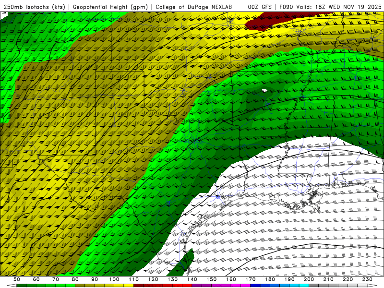This screenshot has width=384, height=288.
Task: Click the bright red swatch just before 140
Action: coord(187,286)
